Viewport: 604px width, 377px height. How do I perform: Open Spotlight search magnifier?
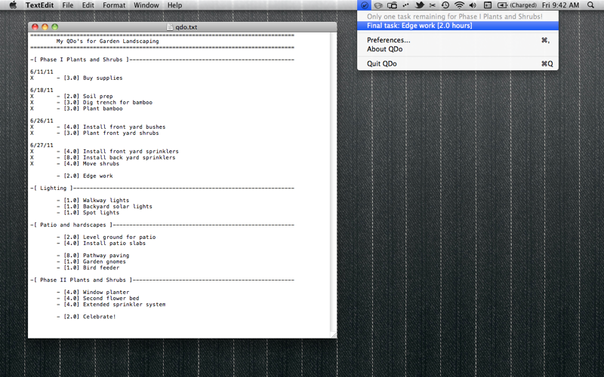point(590,5)
